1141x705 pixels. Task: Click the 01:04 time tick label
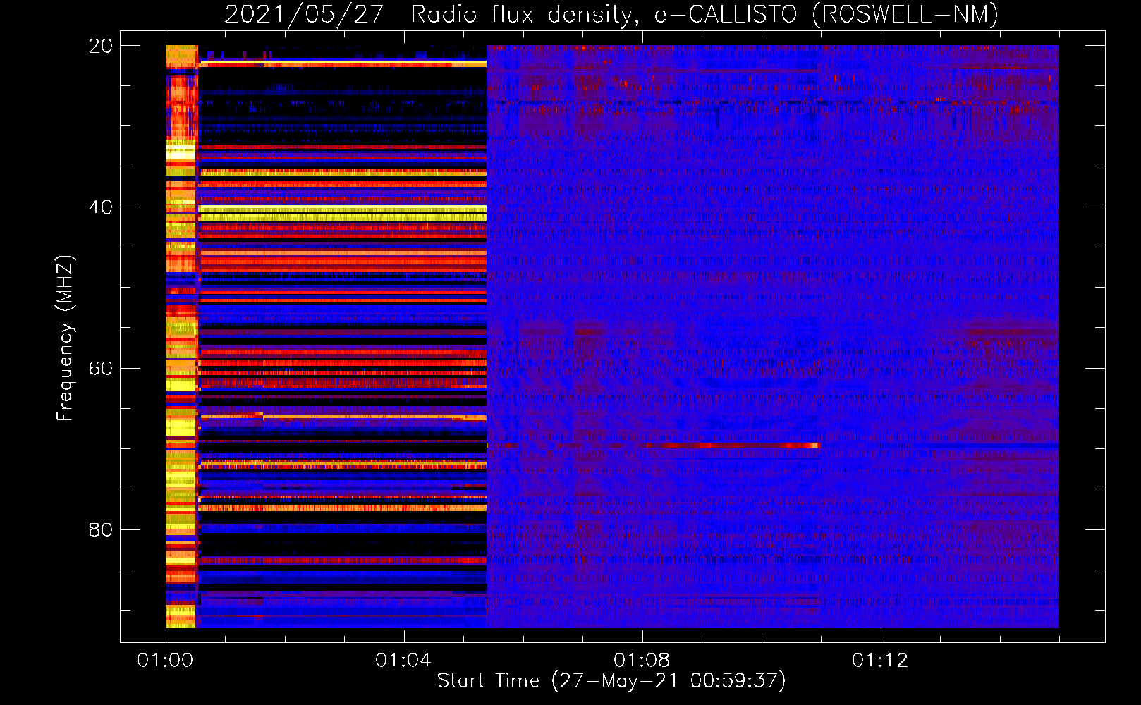pos(403,661)
